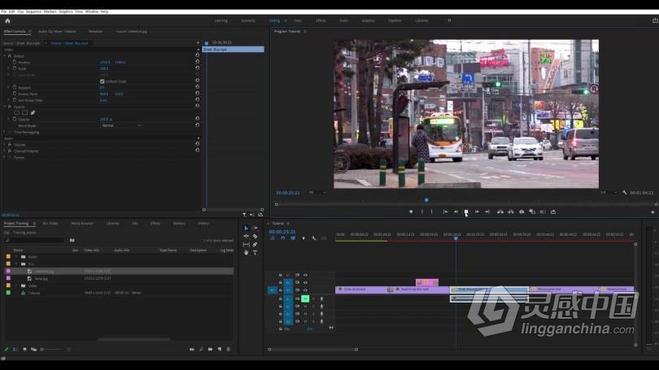Open playback resolution dropdown
This screenshot has width=659, height=370.
click(608, 193)
